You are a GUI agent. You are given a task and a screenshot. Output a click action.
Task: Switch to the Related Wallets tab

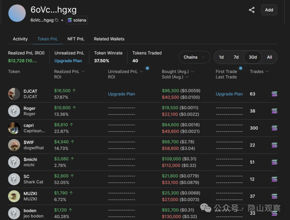tap(109, 39)
